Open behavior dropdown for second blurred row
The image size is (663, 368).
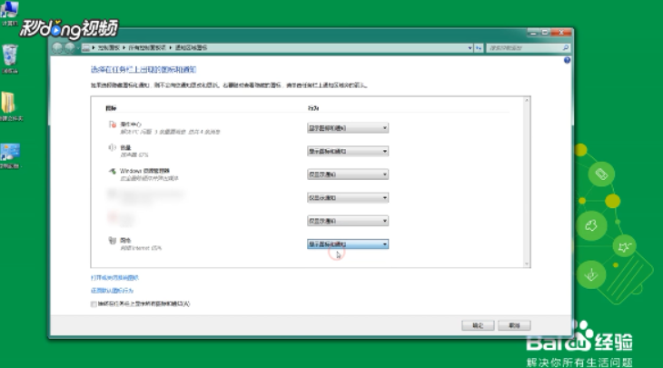348,221
